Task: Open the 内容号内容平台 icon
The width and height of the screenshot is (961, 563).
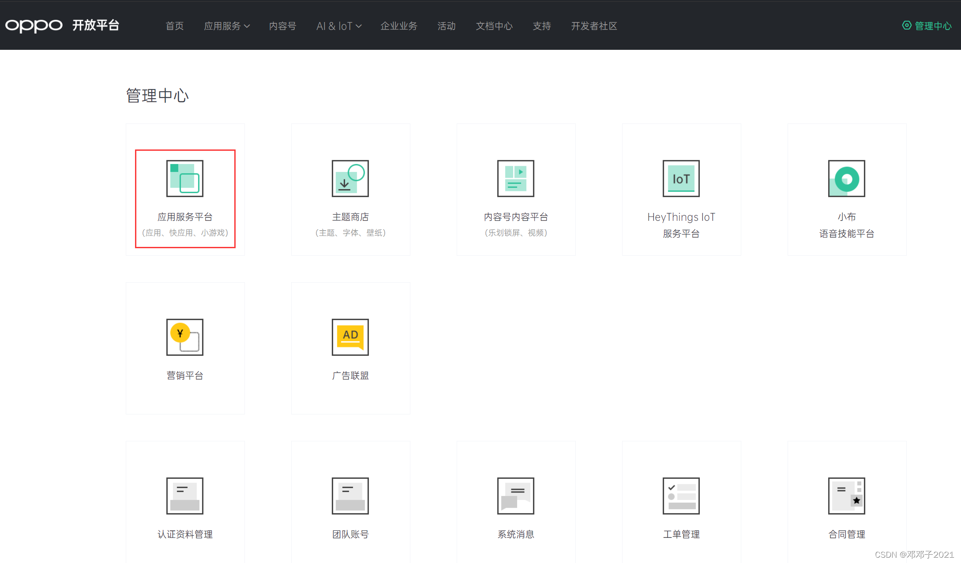Action: 516,179
